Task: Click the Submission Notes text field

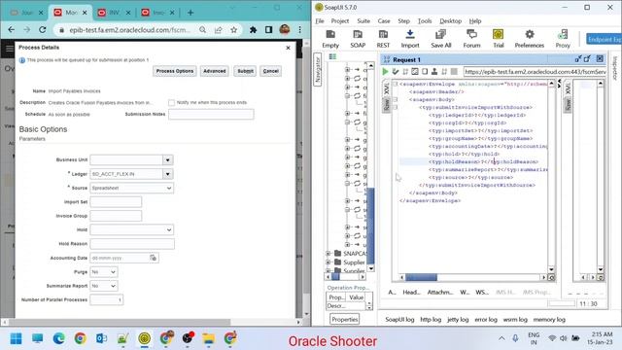Action: tap(211, 115)
